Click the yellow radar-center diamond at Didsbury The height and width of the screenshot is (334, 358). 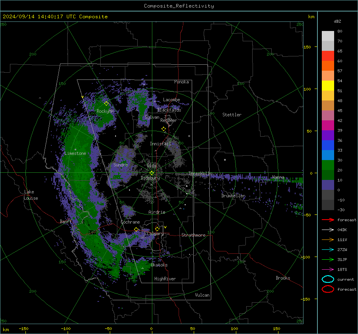point(152,173)
